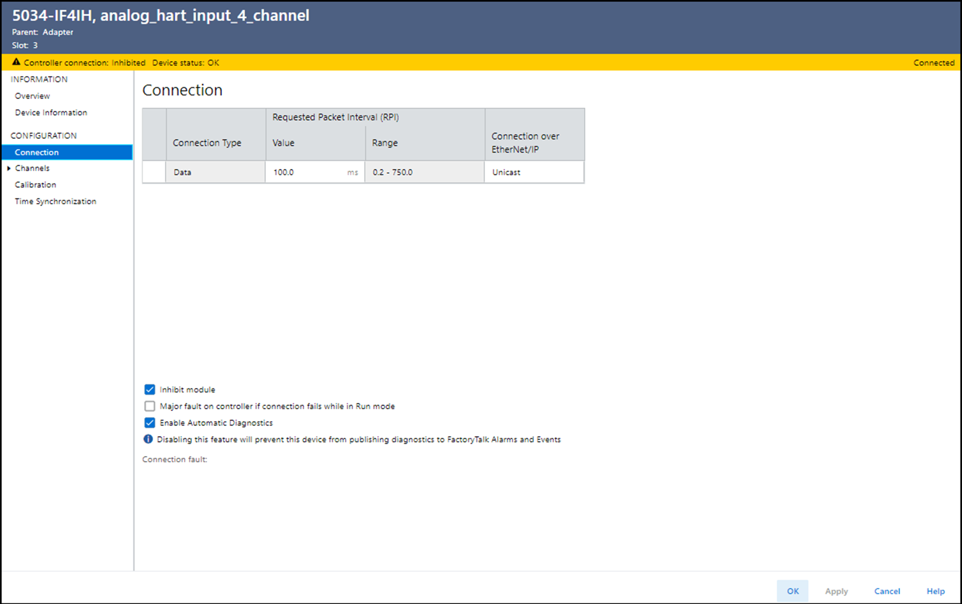Click the blue info icon near diagnostics note
Image resolution: width=962 pixels, height=604 pixels.
pyautogui.click(x=148, y=439)
